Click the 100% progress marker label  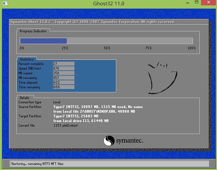[192, 48]
